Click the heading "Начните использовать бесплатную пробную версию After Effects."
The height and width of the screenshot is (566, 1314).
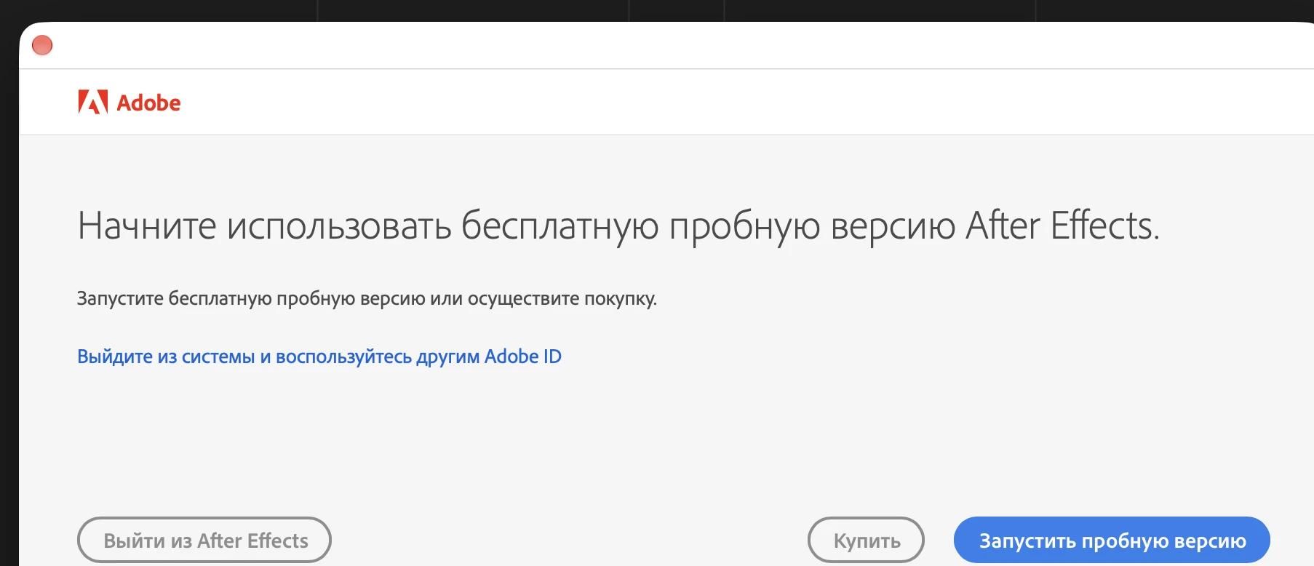pyautogui.click(x=618, y=226)
